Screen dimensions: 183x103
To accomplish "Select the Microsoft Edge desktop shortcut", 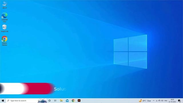I will pyautogui.click(x=5, y=17).
